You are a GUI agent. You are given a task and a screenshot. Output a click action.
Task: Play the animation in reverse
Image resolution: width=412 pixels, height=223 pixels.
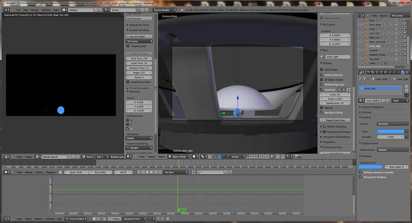tap(147, 172)
